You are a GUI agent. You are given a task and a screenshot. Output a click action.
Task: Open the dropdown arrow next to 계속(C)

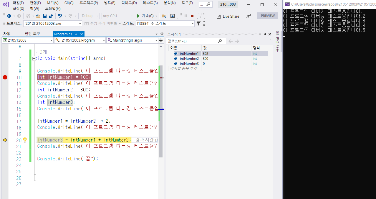click(156, 16)
